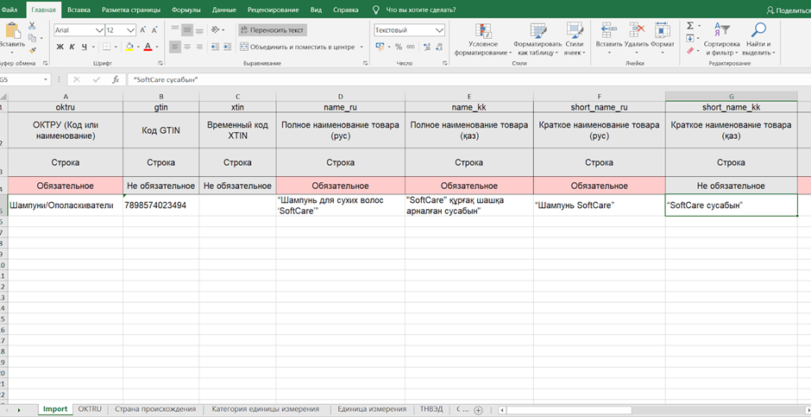Toggle Переносить текст wrap button
811x417 pixels.
click(x=273, y=30)
